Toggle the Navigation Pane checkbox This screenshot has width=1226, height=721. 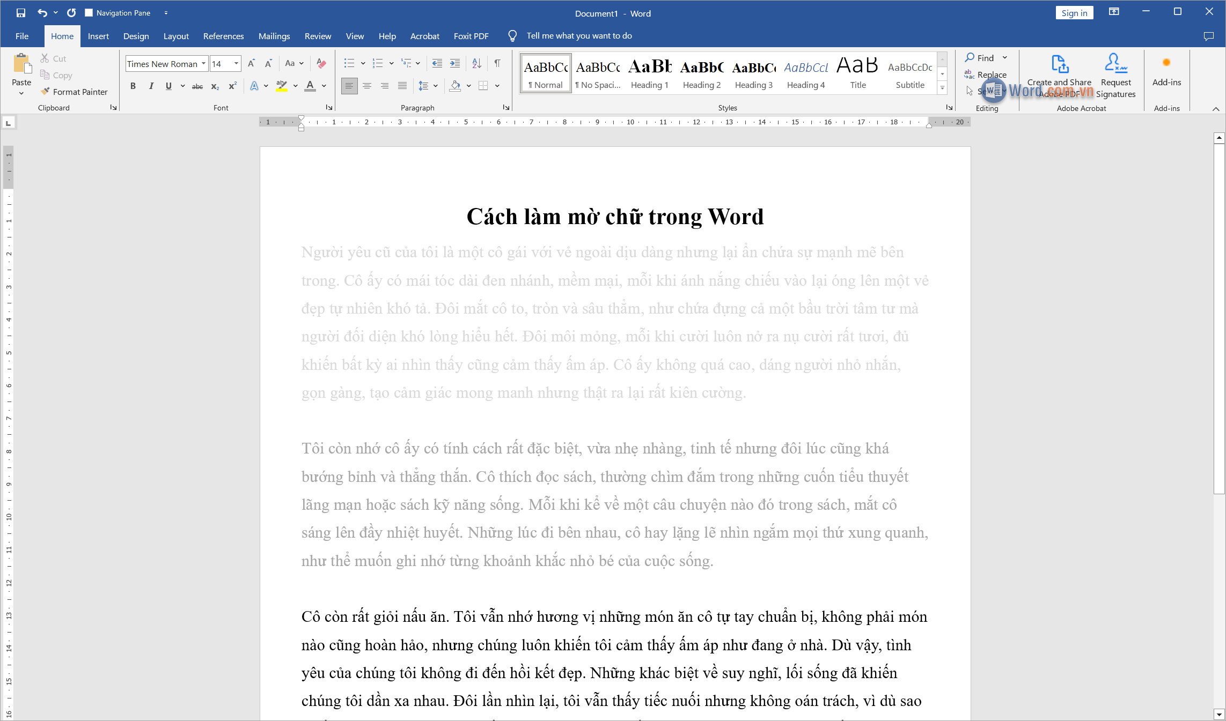pyautogui.click(x=89, y=13)
